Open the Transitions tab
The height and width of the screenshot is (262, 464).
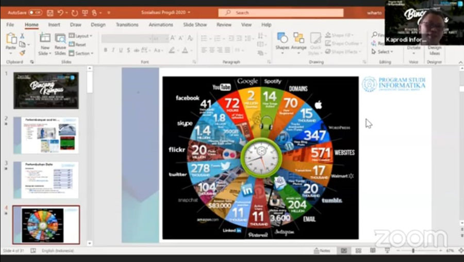(127, 25)
